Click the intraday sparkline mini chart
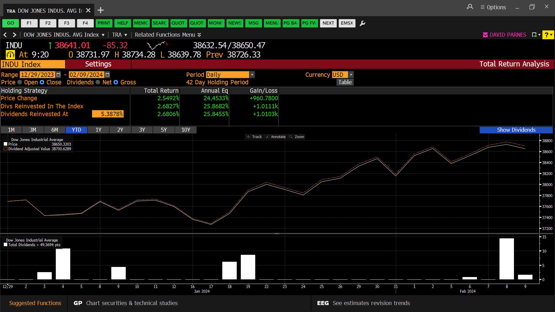This screenshot has width=555, height=312. click(x=158, y=45)
